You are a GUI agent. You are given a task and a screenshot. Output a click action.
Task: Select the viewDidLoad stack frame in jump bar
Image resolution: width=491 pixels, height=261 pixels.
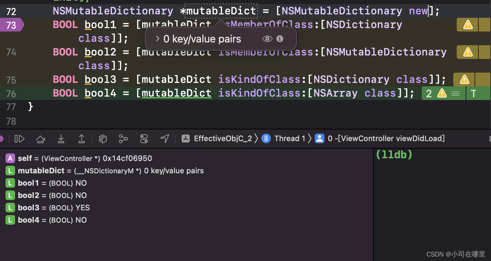[x=386, y=139]
